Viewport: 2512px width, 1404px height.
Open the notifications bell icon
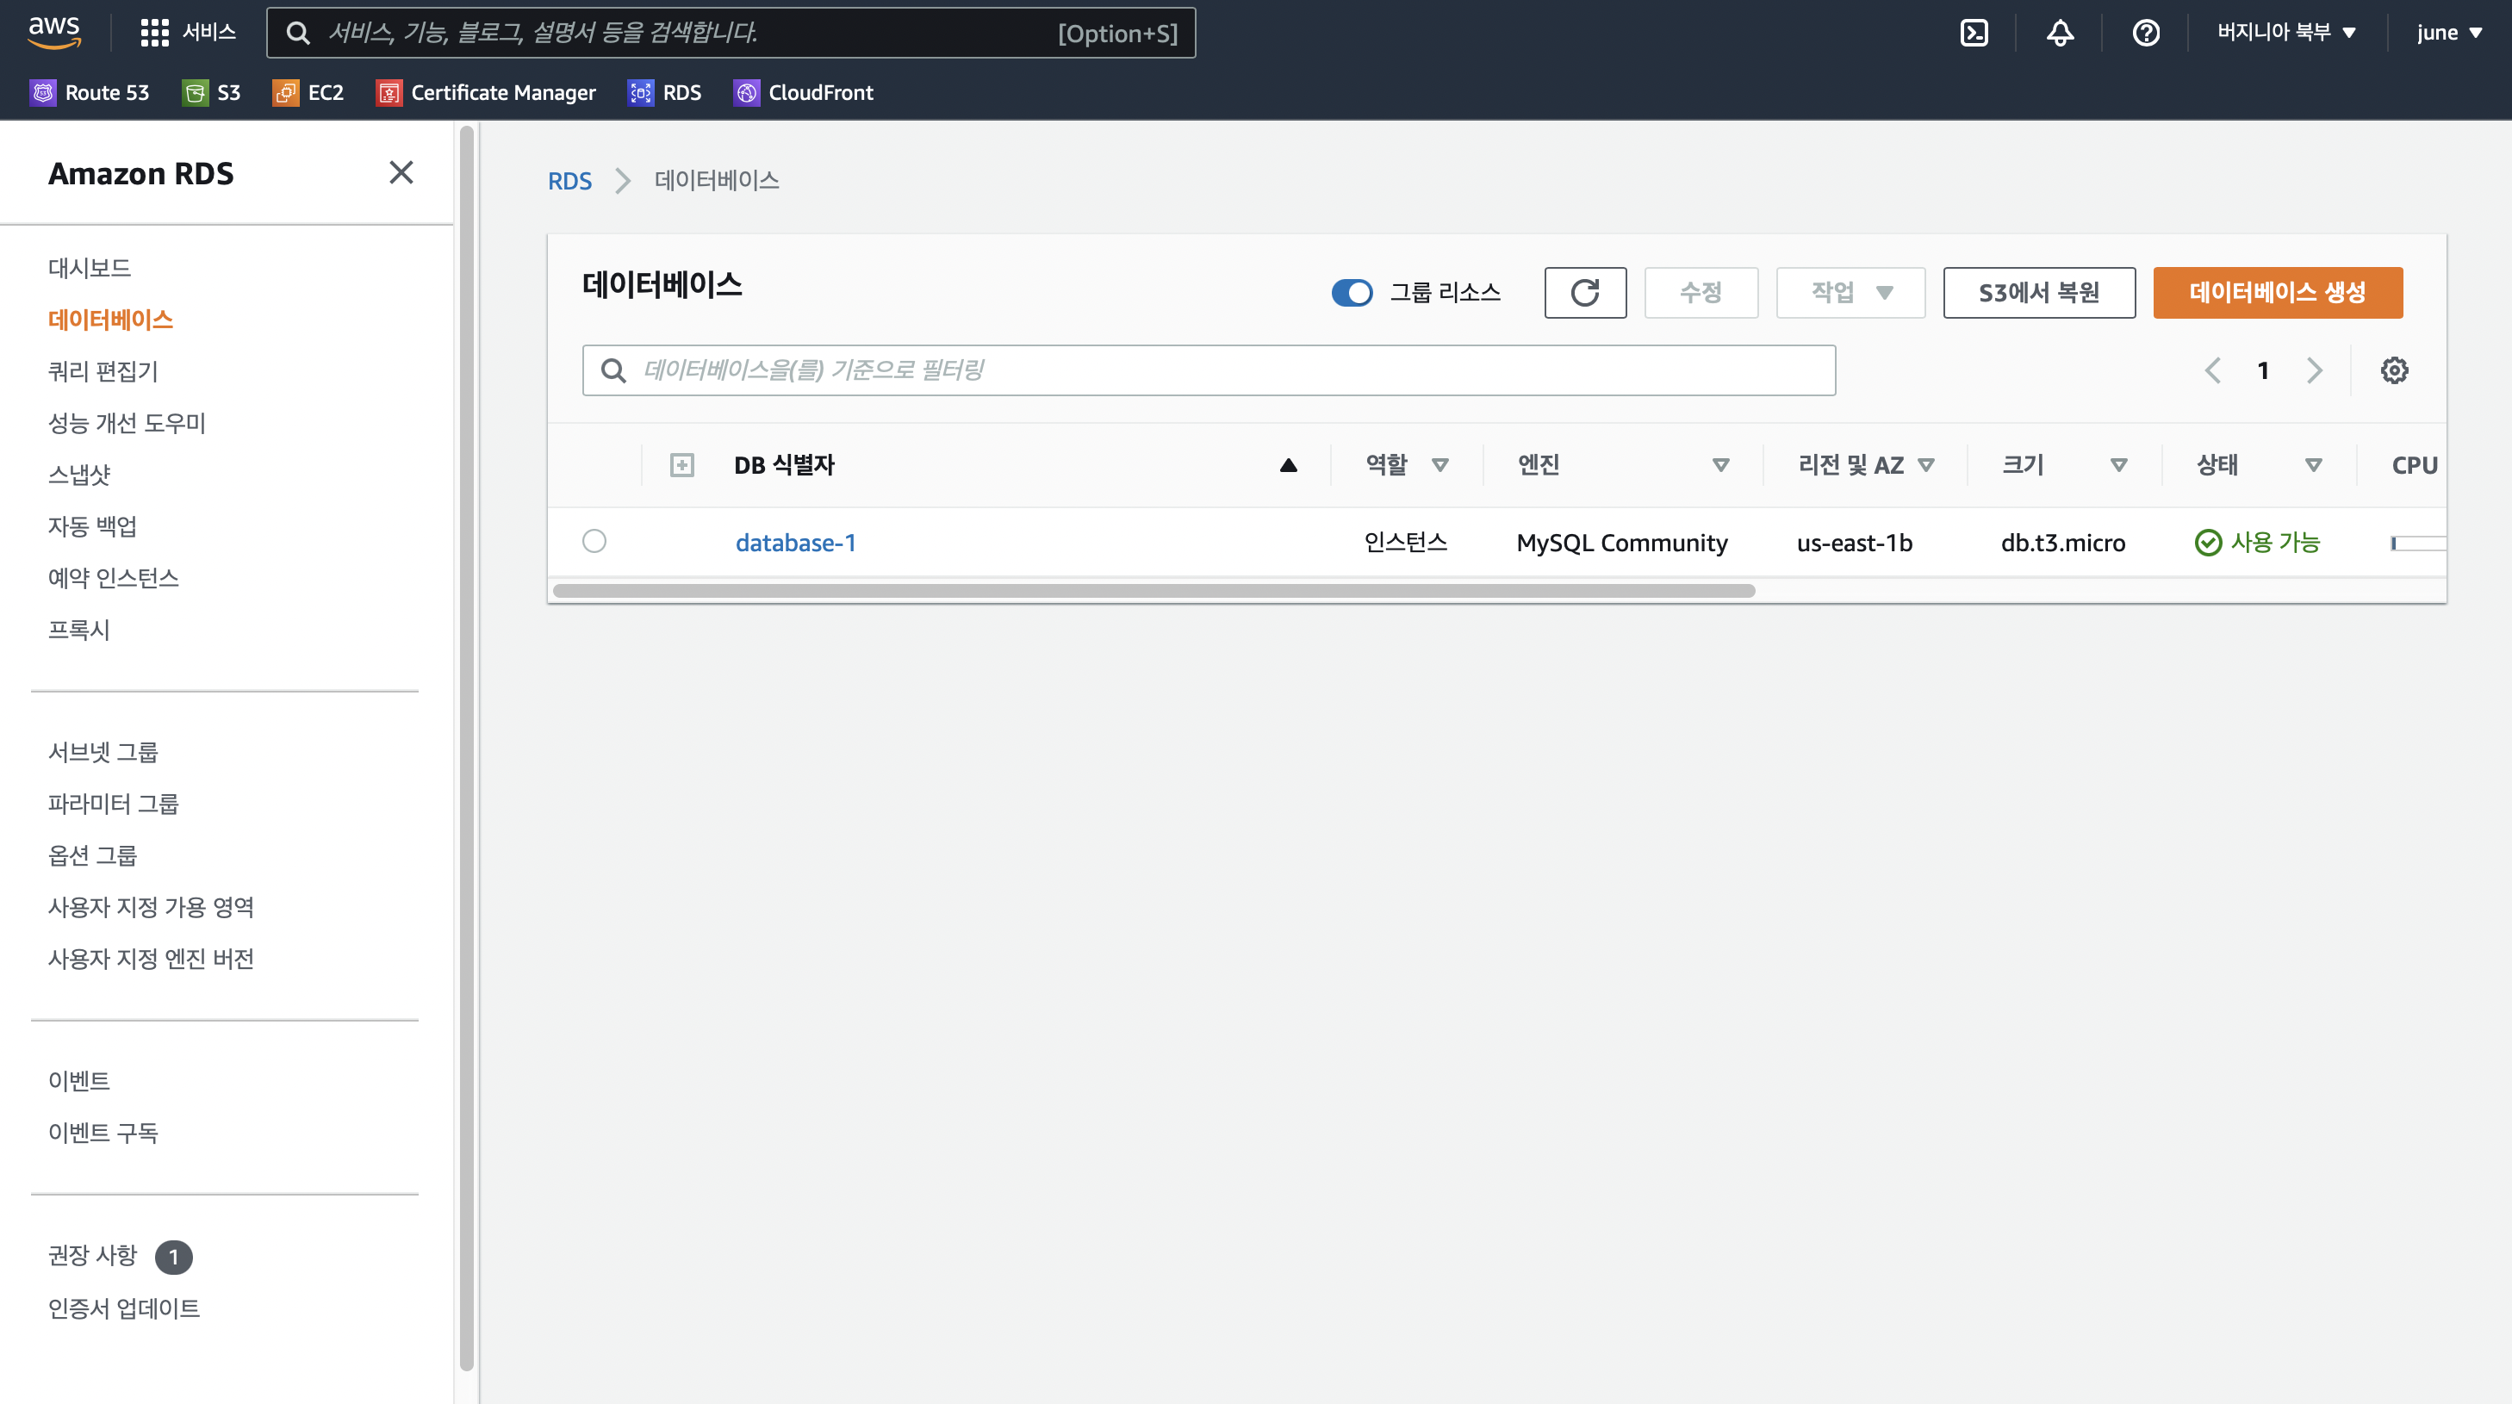[2060, 33]
